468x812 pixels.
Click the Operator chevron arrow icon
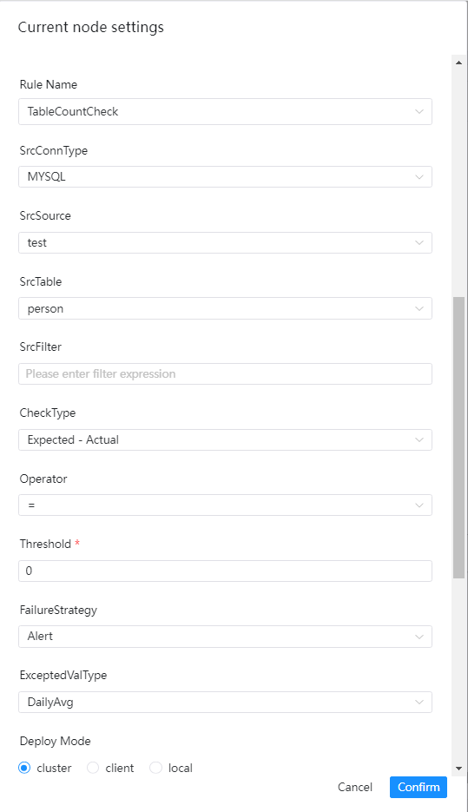point(419,505)
